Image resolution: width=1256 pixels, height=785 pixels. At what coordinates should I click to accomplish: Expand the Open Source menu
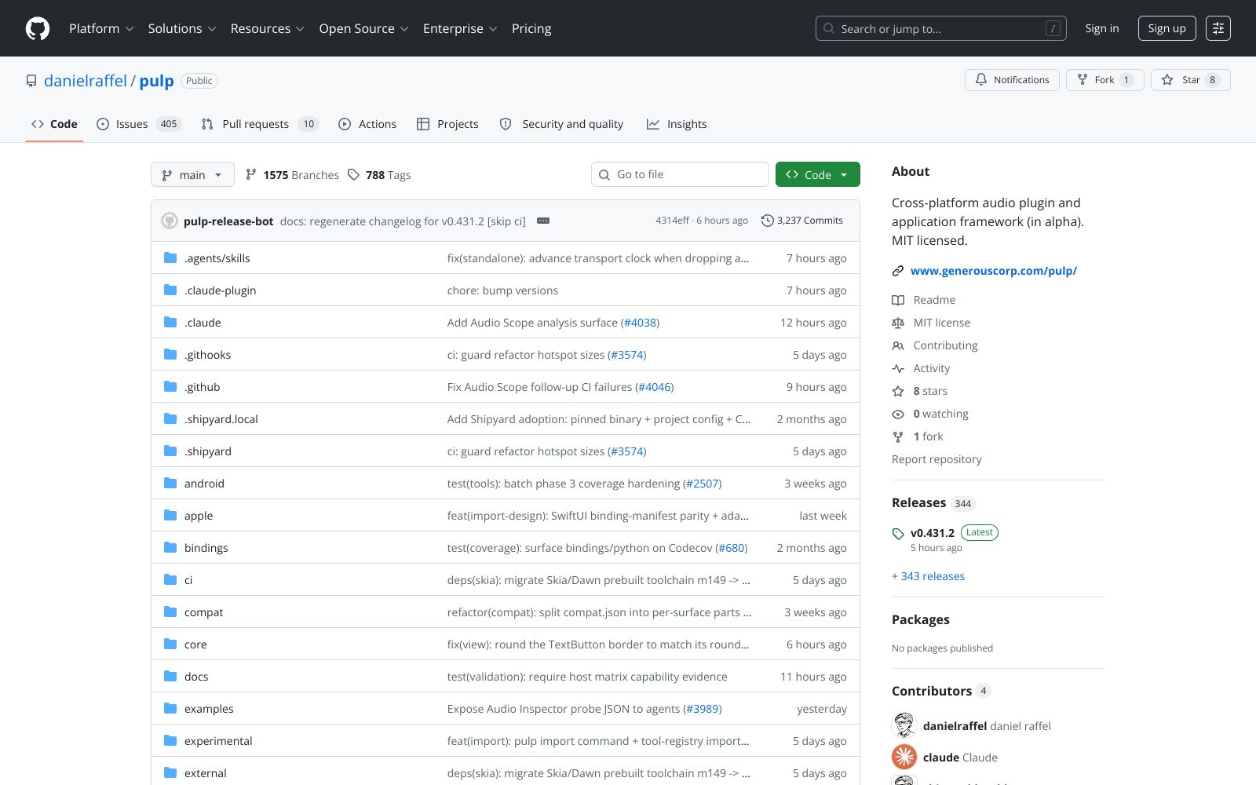pos(363,28)
